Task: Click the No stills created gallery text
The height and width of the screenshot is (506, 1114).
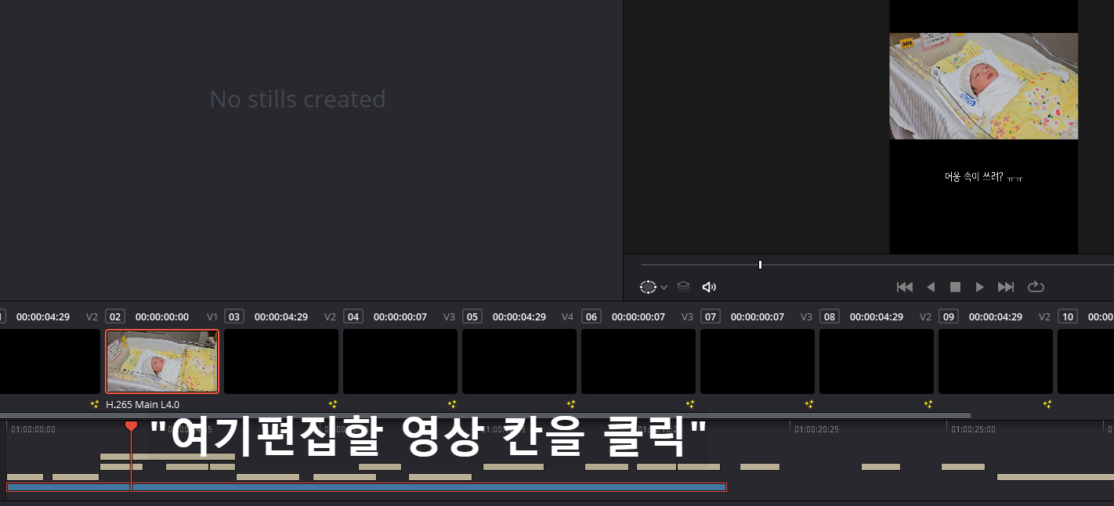Action: [x=298, y=99]
